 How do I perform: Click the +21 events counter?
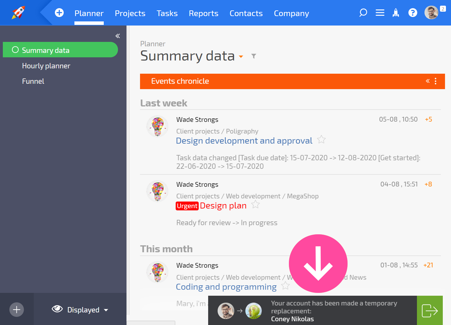[x=428, y=265]
